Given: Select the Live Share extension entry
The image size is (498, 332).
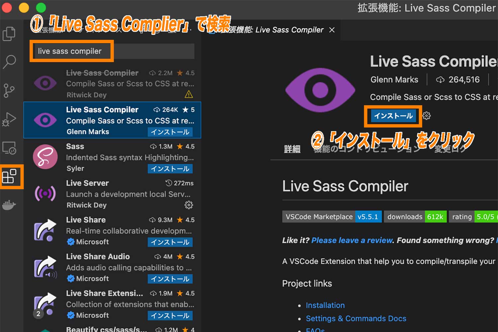Looking at the screenshot, I should coord(112,230).
